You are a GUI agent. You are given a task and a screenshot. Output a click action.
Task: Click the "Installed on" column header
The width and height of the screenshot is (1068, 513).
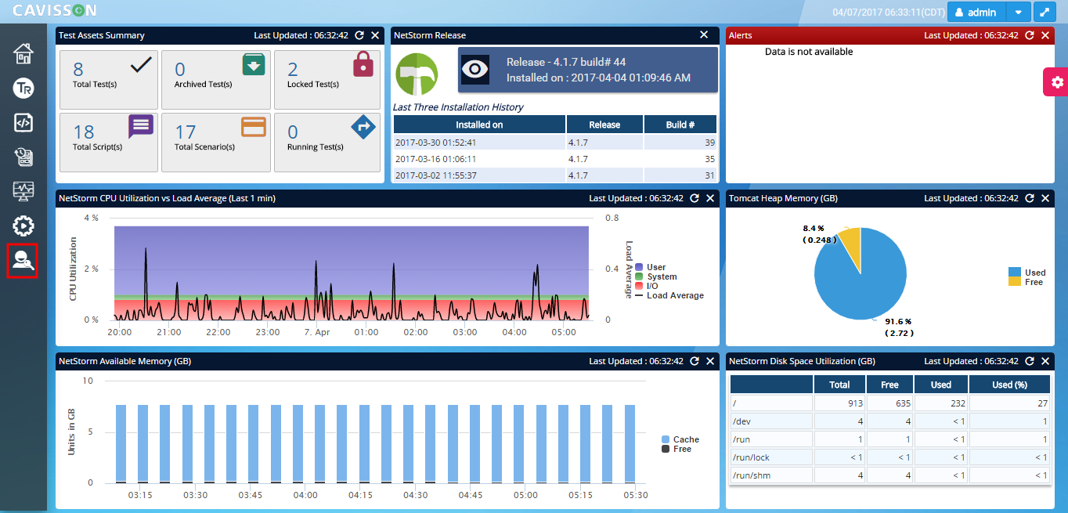479,125
